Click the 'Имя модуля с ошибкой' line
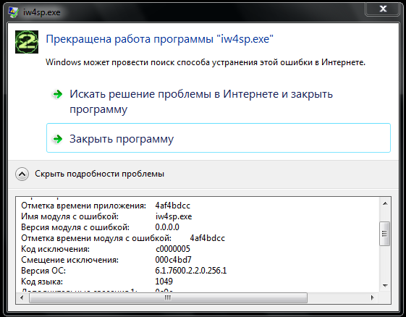This screenshot has height=317, width=406. [x=106, y=216]
